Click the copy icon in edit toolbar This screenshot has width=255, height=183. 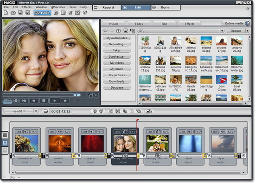[x=125, y=111]
